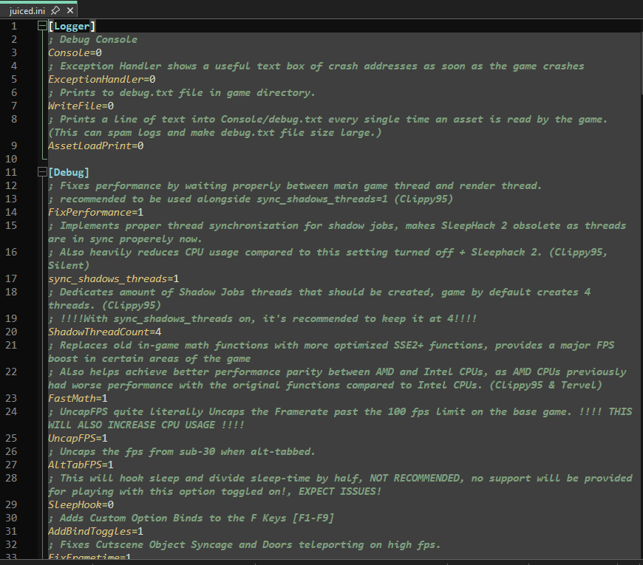Place cursor on the UncapFPS=1 line

click(x=78, y=439)
